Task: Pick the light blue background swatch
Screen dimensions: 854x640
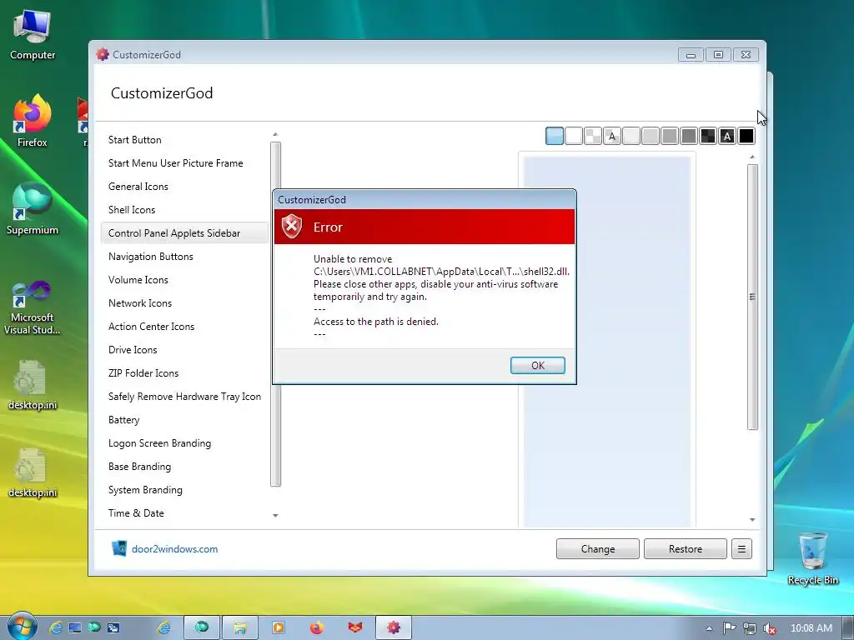Action: click(x=555, y=136)
